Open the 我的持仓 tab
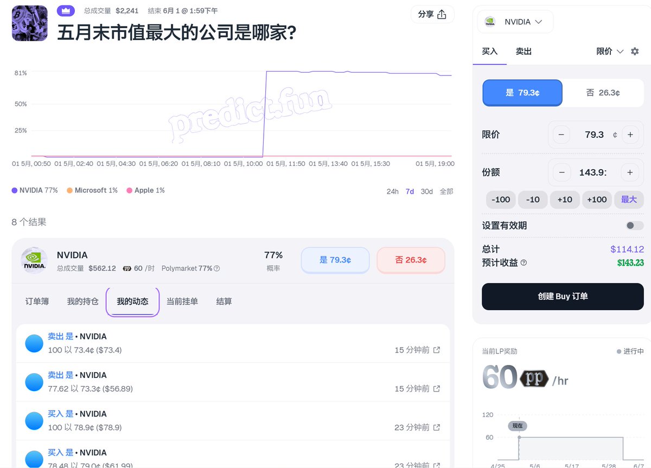 pyautogui.click(x=83, y=302)
